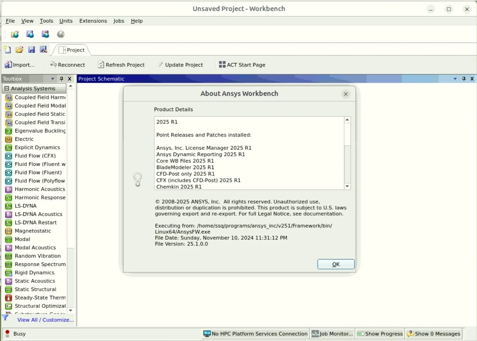Select the Project tab
The width and height of the screenshot is (477, 341).
[72, 50]
